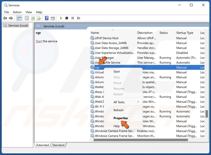Click gear icon next to UPnP Device Host
This screenshot has height=155, width=211.
click(x=92, y=38)
